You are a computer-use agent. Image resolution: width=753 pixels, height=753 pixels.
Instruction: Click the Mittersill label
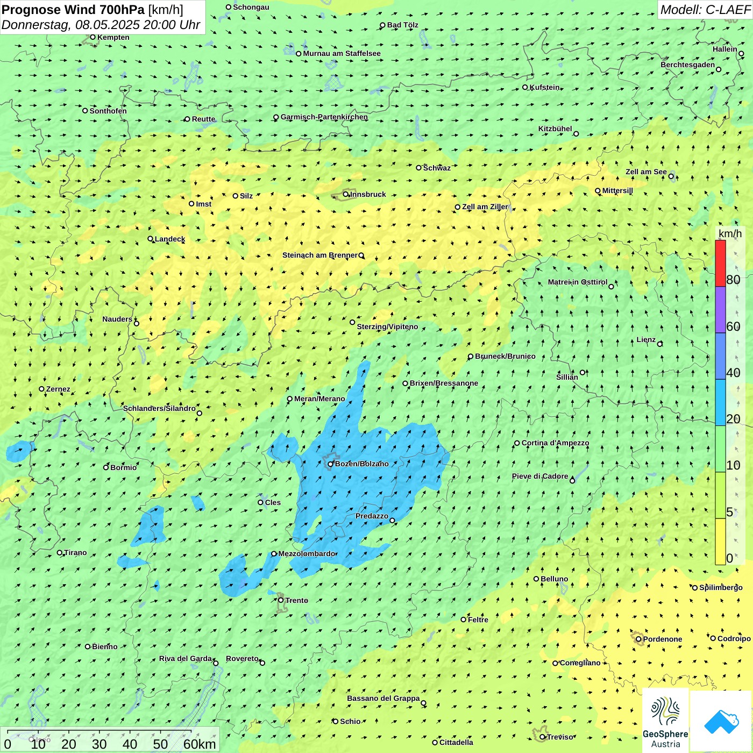pos(617,190)
